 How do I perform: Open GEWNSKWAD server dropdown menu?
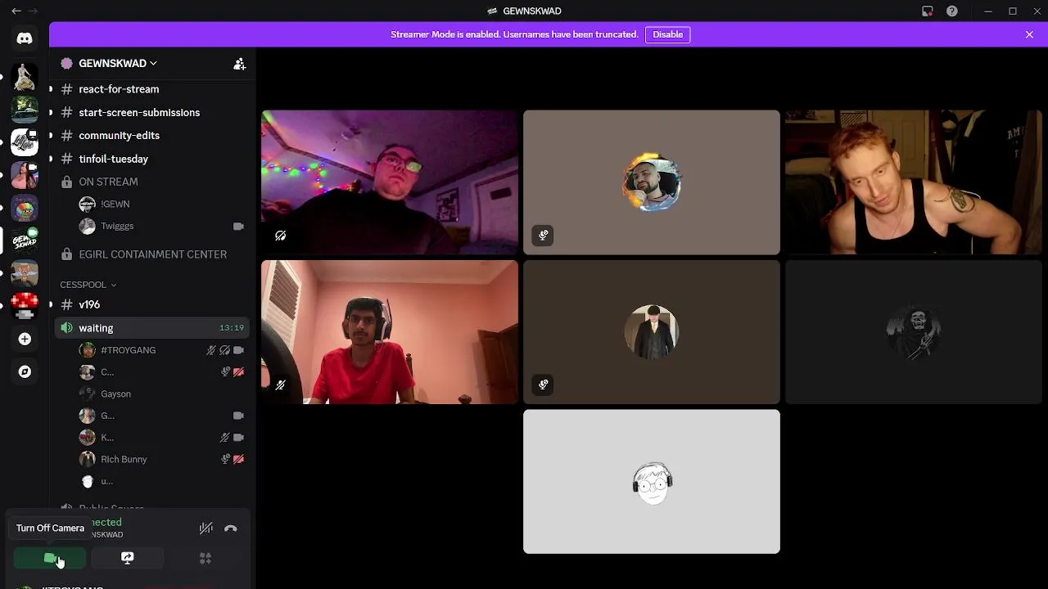point(118,63)
